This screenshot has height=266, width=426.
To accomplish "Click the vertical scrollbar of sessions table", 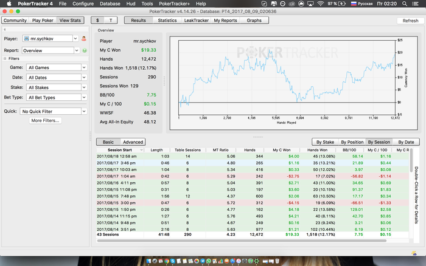I will 411,160.
